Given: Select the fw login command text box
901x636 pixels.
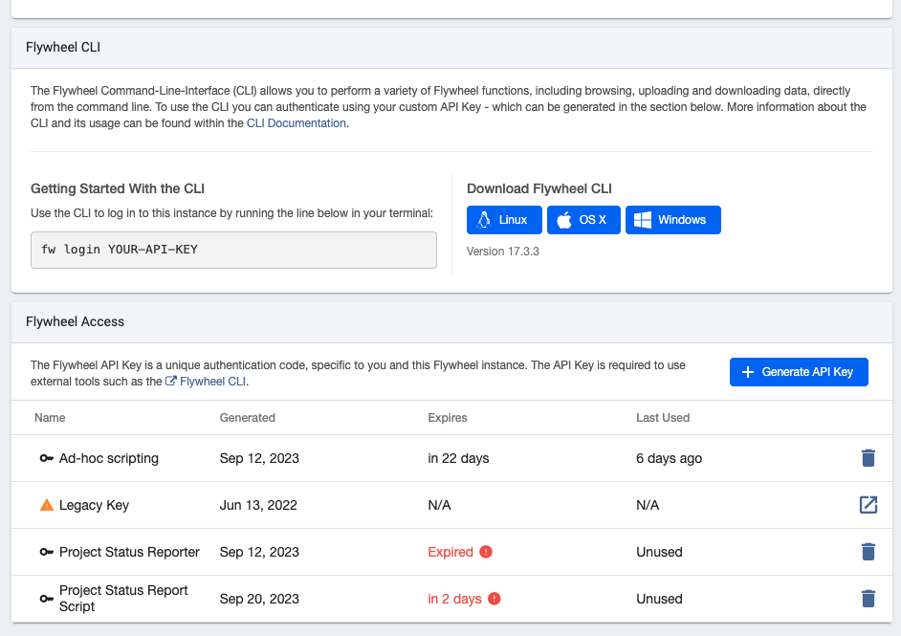Looking at the screenshot, I should (233, 250).
